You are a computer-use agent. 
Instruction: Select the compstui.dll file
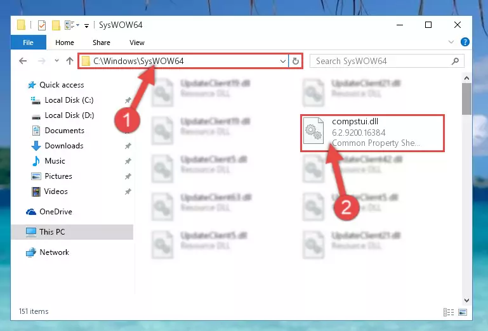pyautogui.click(x=373, y=133)
